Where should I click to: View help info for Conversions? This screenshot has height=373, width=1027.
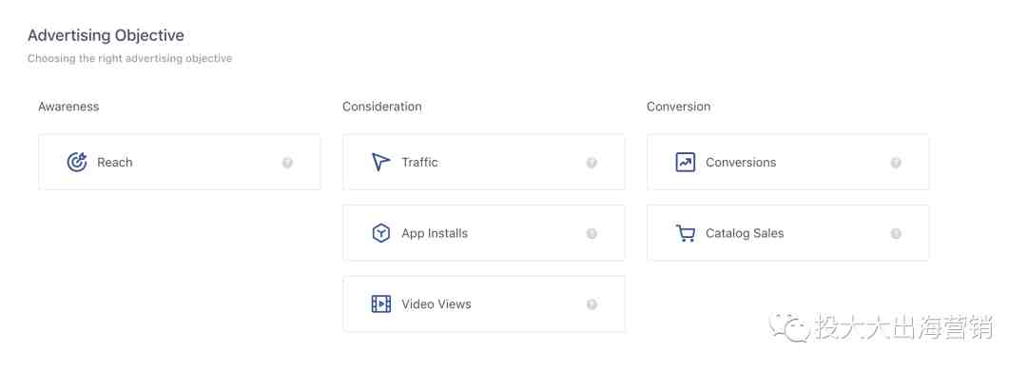896,163
